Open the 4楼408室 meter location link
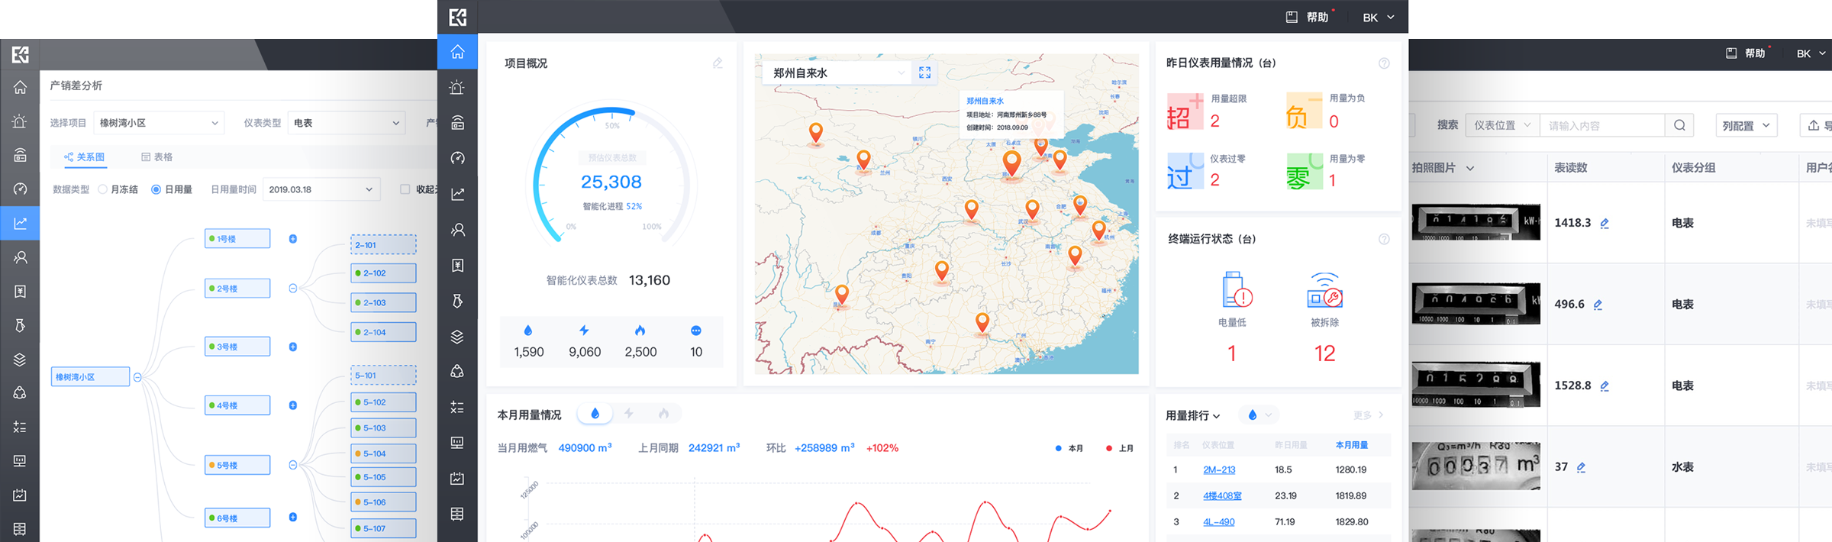 point(1222,496)
